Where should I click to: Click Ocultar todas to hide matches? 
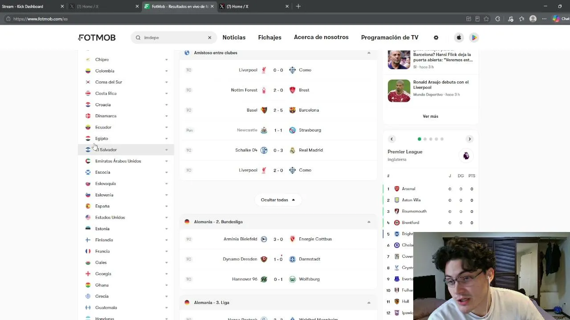278,200
